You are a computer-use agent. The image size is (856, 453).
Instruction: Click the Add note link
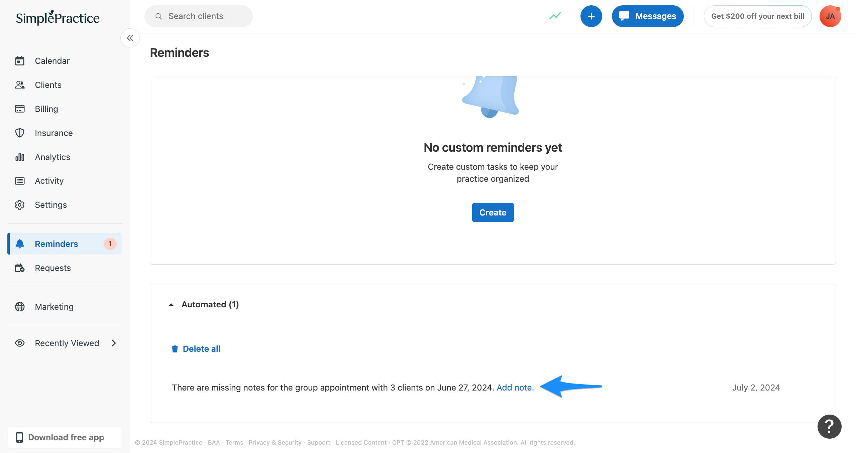(x=514, y=388)
